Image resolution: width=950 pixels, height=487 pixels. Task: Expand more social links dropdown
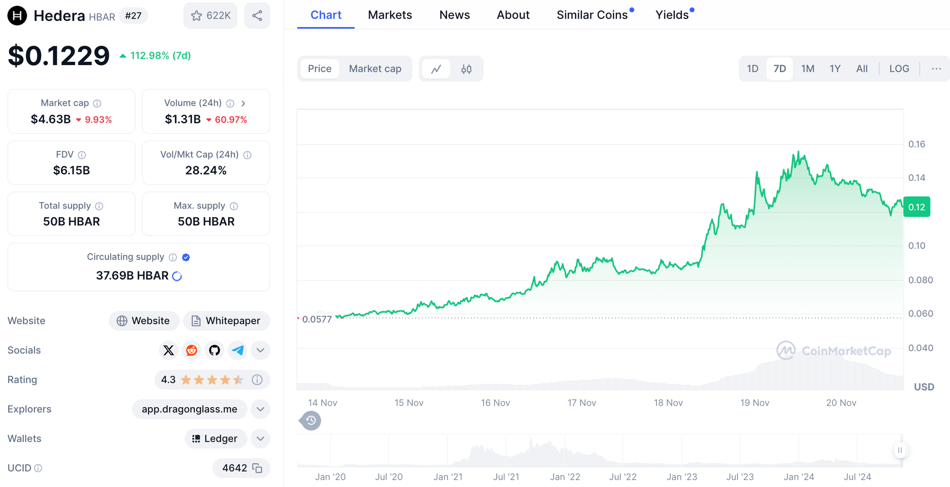point(260,350)
